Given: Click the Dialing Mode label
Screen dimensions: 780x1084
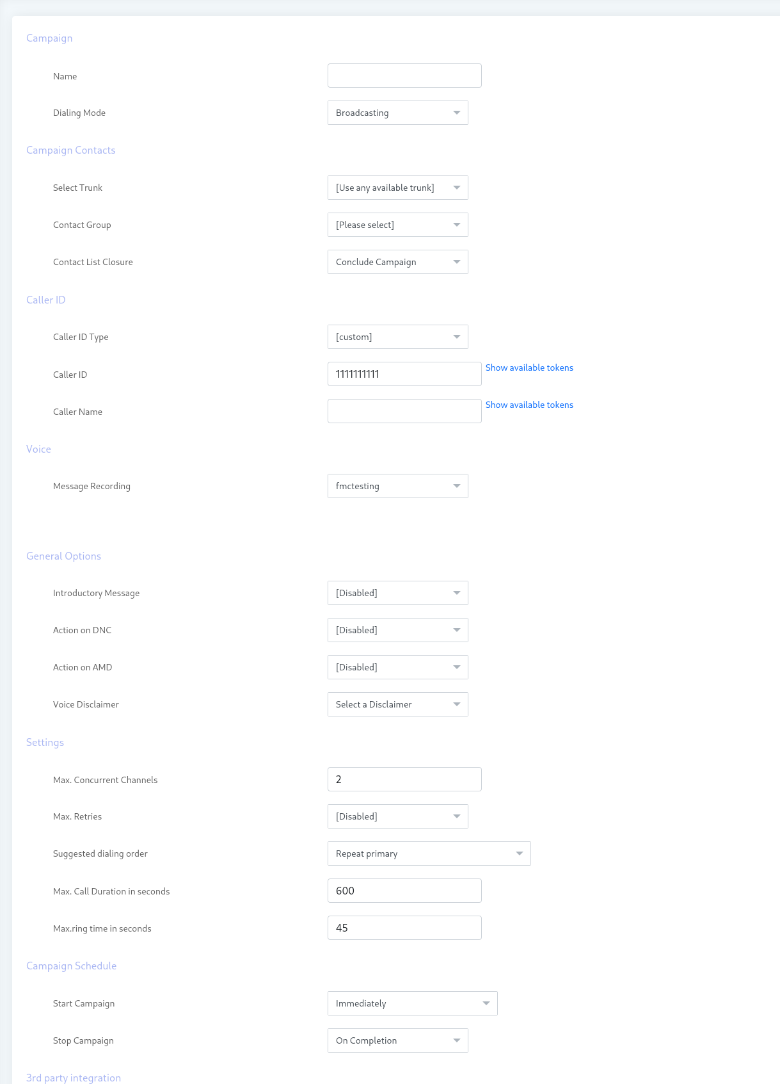Looking at the screenshot, I should coord(79,113).
